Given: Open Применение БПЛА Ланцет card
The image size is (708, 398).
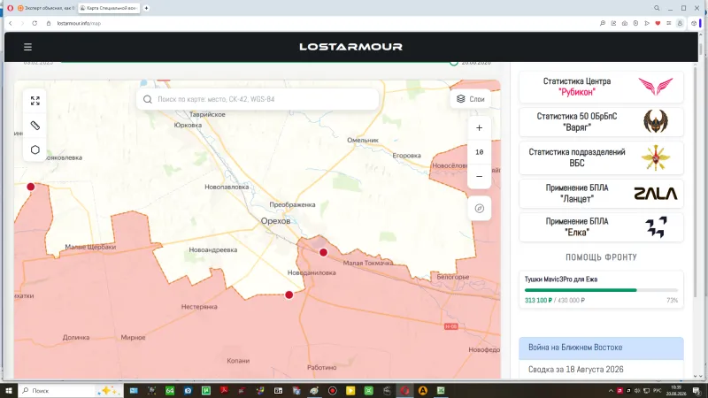Looking at the screenshot, I should coord(601,193).
